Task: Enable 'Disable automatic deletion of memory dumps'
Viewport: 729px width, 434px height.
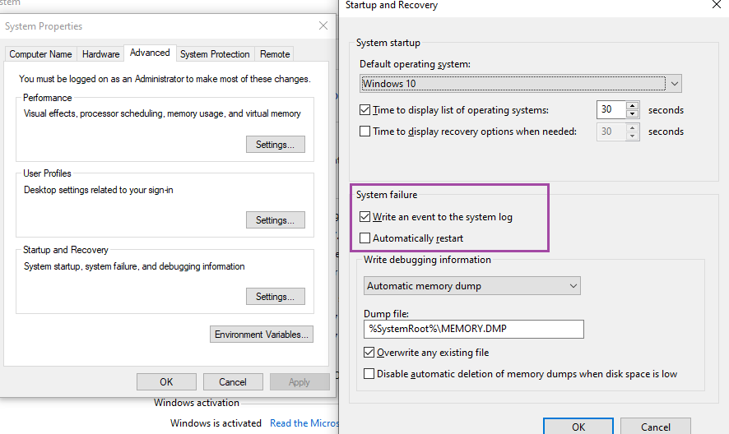Action: (x=369, y=374)
